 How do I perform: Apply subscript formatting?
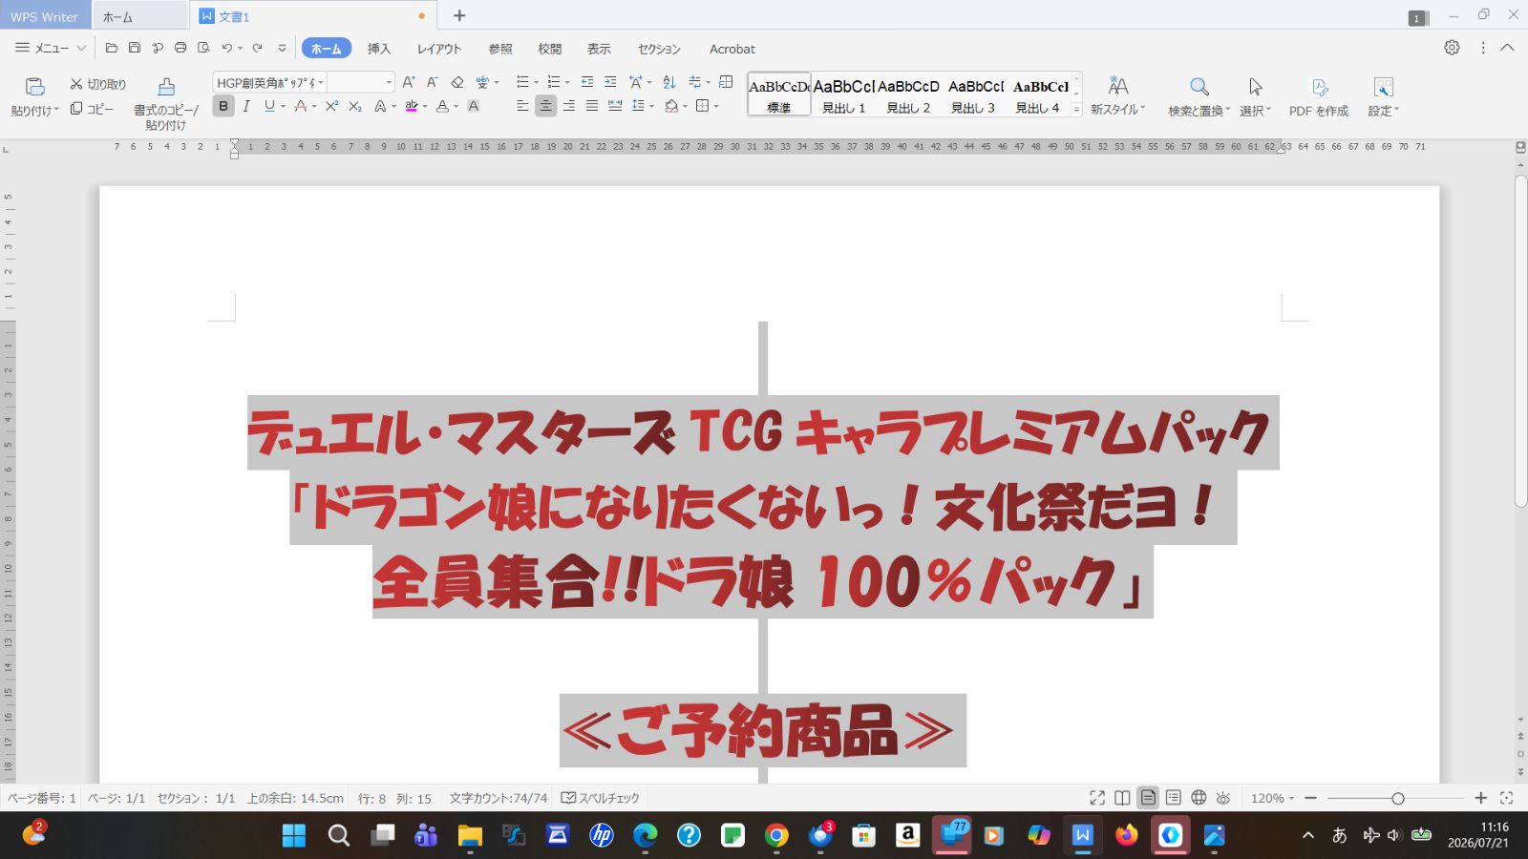click(355, 106)
